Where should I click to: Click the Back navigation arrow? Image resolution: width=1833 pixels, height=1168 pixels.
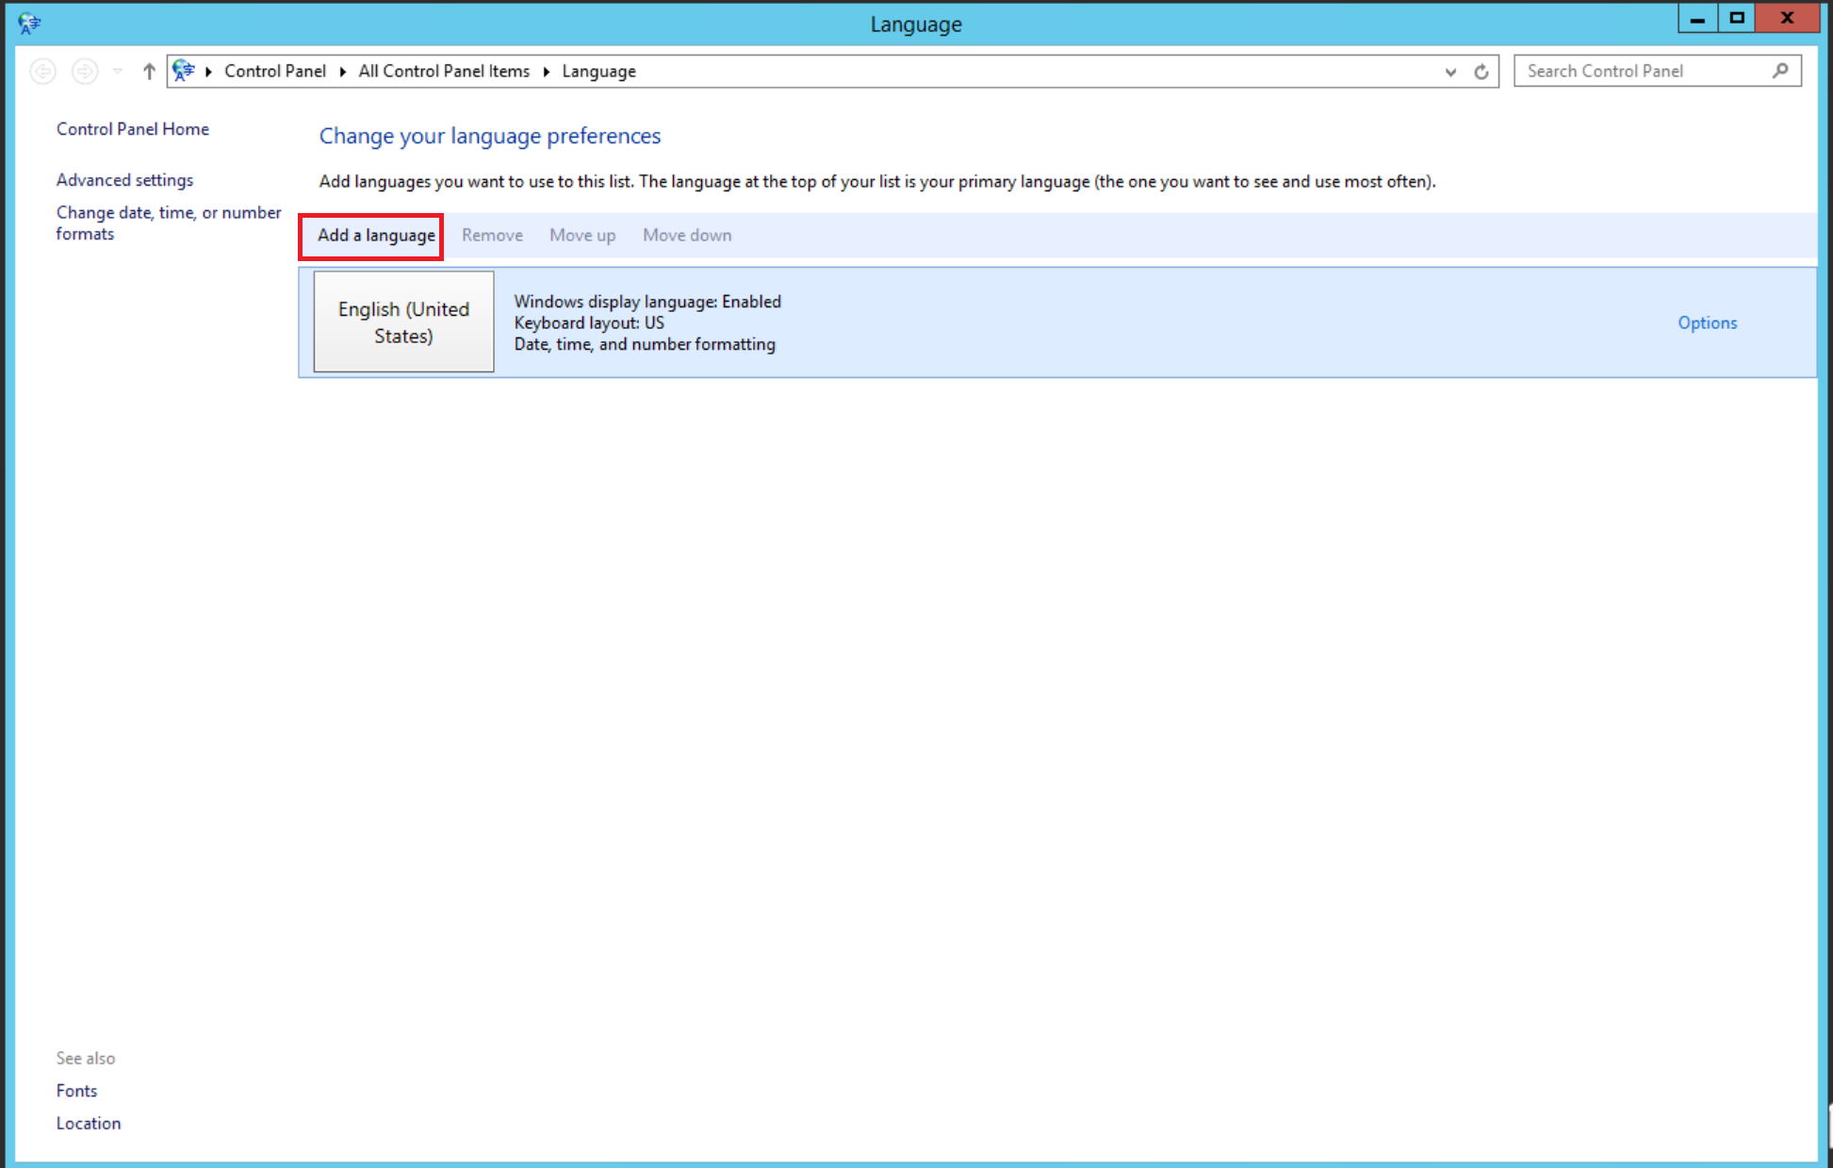pos(42,71)
